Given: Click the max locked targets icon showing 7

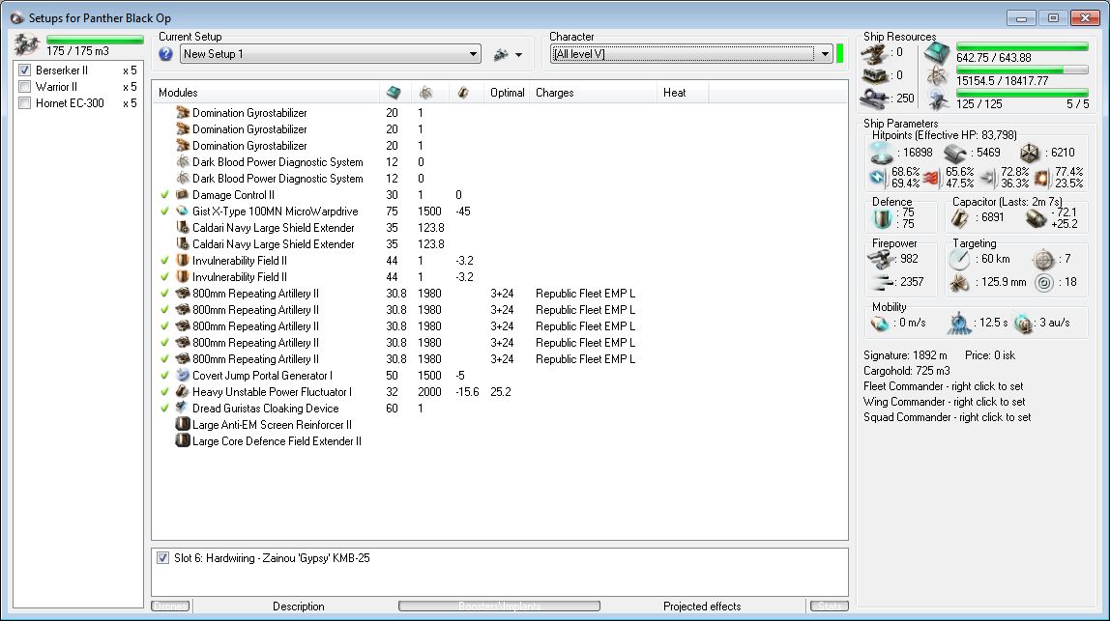Looking at the screenshot, I should pyautogui.click(x=1043, y=260).
